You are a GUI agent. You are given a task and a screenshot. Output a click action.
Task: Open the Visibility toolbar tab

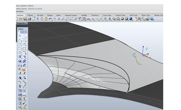point(84,15)
